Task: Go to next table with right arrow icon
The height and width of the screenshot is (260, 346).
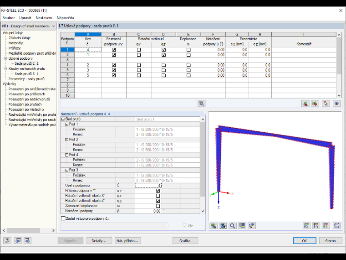Action: tap(27, 240)
